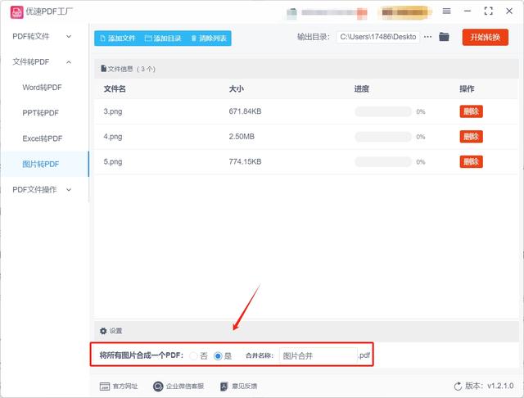
Task: Open the Excel转PDF menu item
Action: coord(43,138)
